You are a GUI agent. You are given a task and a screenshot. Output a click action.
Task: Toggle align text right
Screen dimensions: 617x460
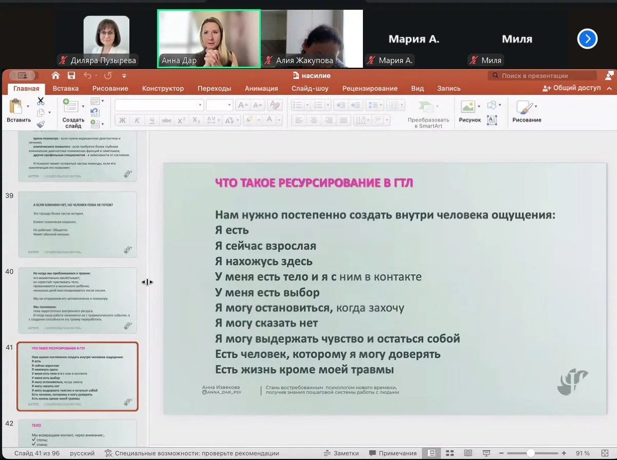point(329,121)
